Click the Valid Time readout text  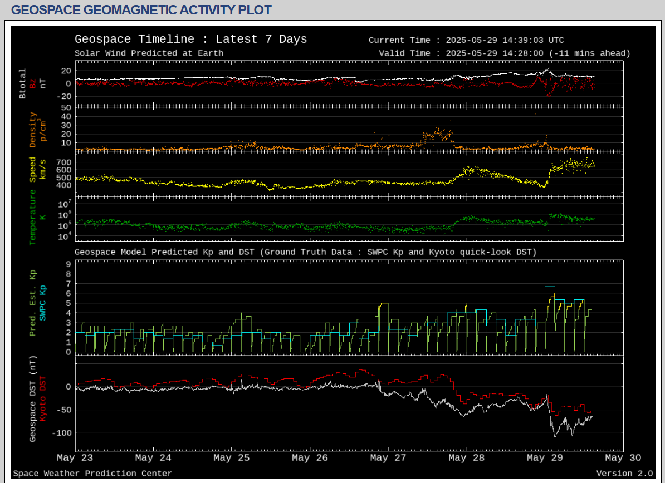pyautogui.click(x=504, y=53)
